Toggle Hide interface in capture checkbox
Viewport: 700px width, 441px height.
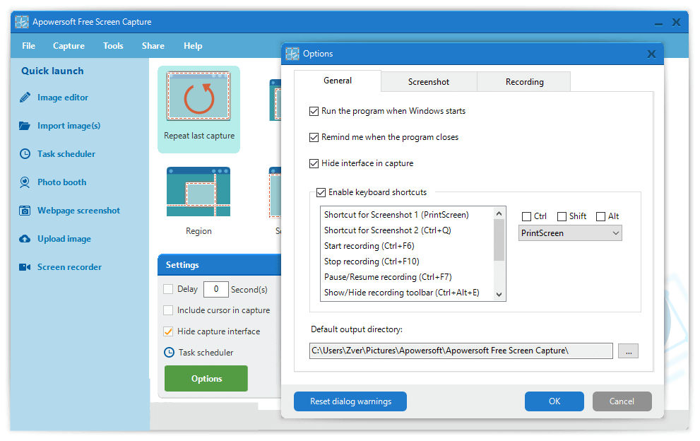(x=314, y=163)
